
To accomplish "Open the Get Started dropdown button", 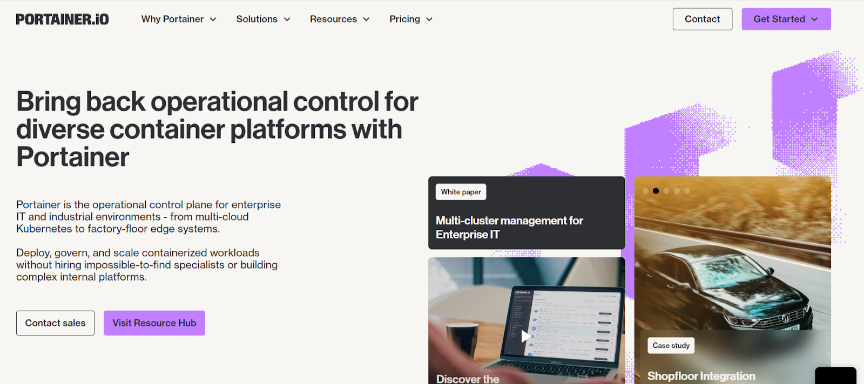I will click(786, 19).
